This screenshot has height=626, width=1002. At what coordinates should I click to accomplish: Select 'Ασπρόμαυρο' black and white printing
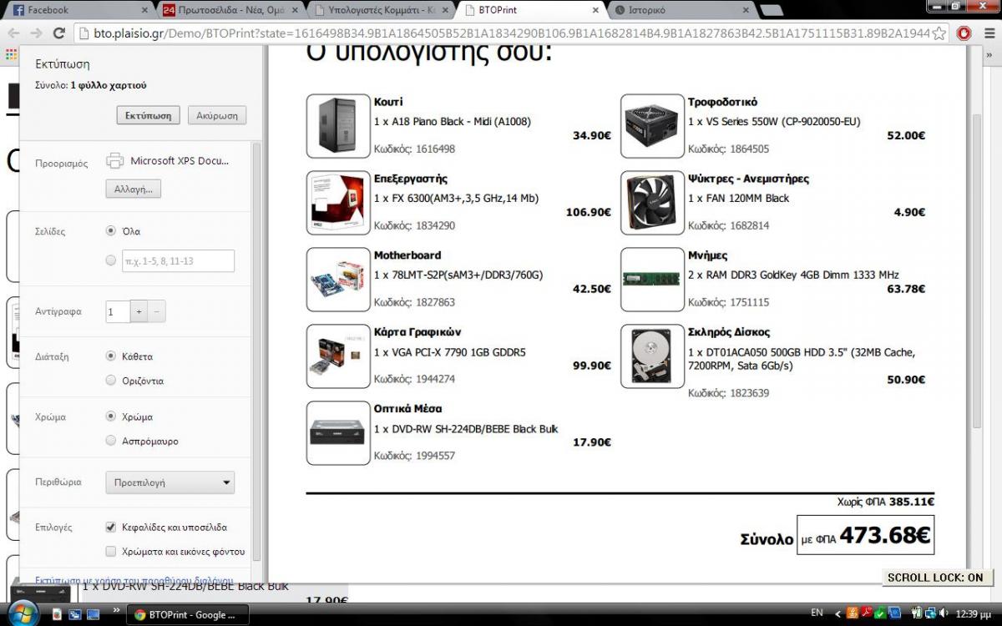coord(111,441)
